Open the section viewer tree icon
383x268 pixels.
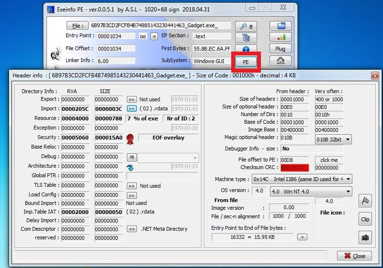(246, 38)
